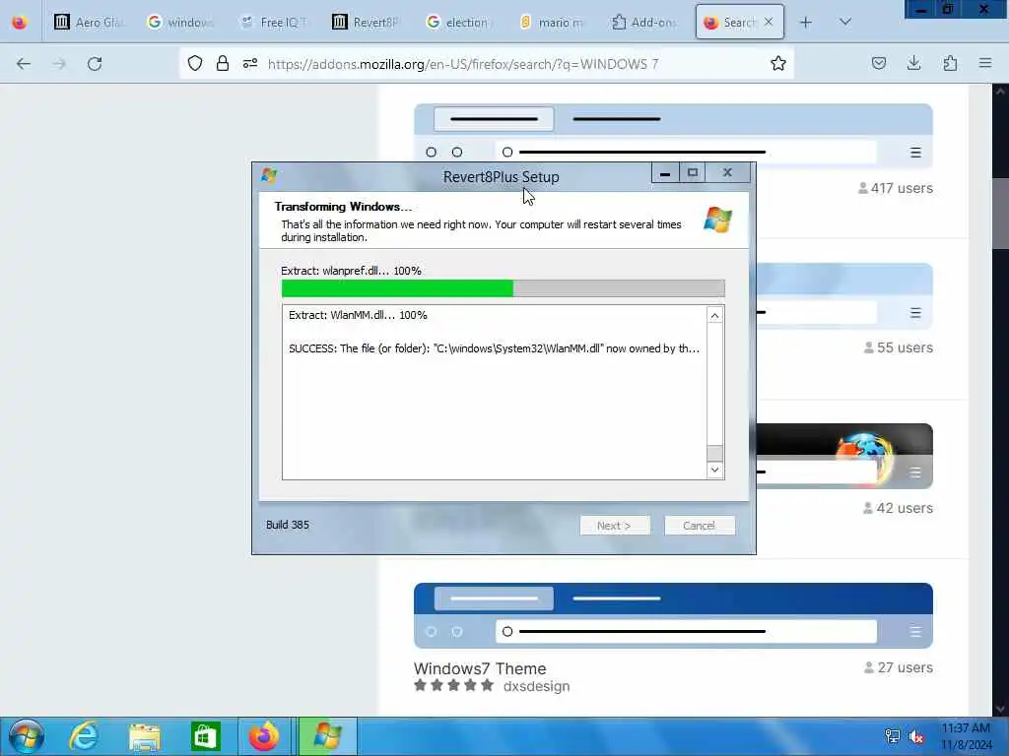Image resolution: width=1009 pixels, height=756 pixels.
Task: Open the tracking protection shield icon
Action: coord(195,64)
